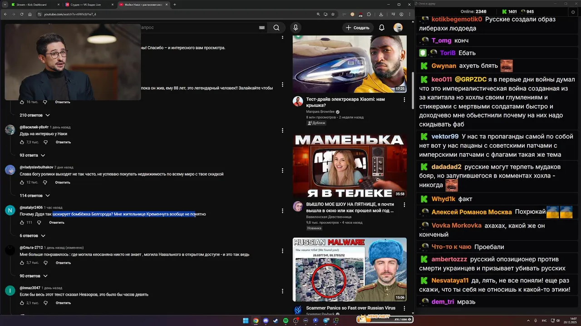
Task: Dislike the comment by @vladyslavbulhakov
Action: click(x=45, y=182)
